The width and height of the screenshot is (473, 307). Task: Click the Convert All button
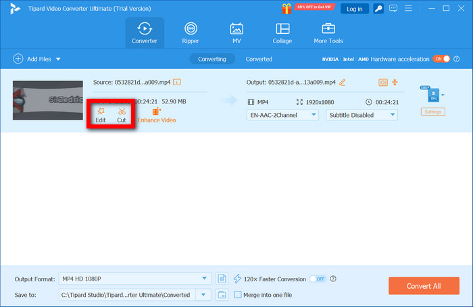pos(424,285)
